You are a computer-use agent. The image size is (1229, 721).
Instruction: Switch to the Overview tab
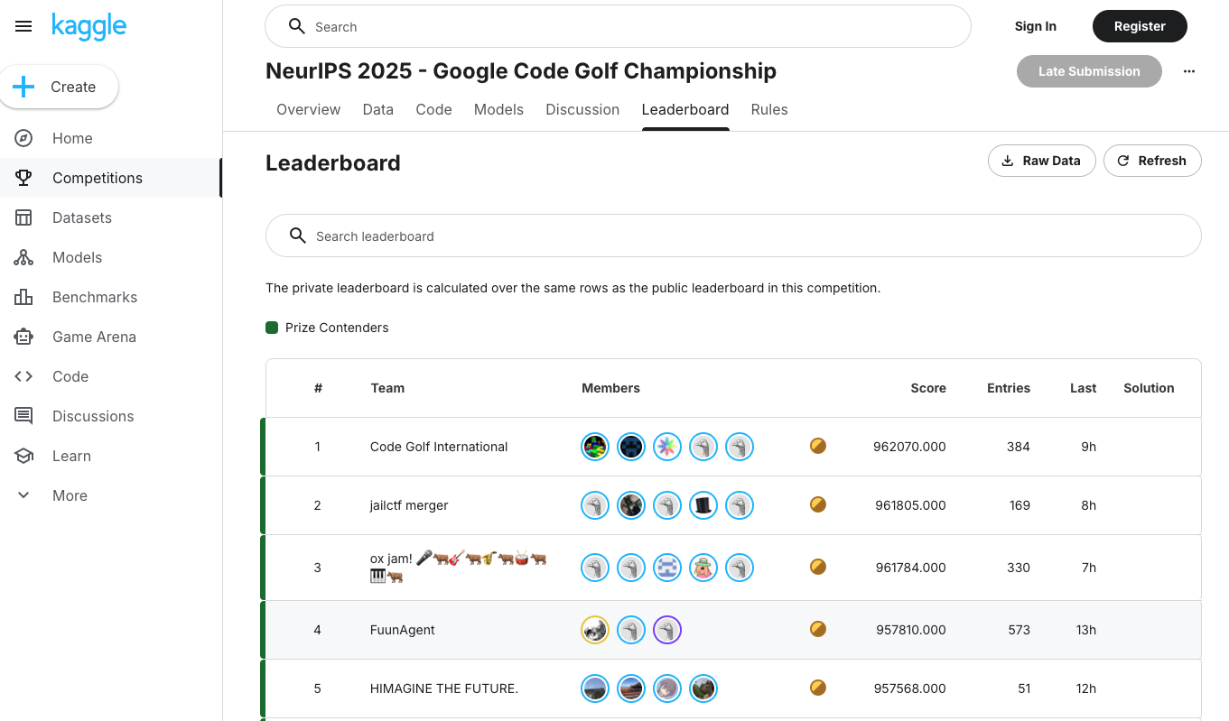point(308,109)
